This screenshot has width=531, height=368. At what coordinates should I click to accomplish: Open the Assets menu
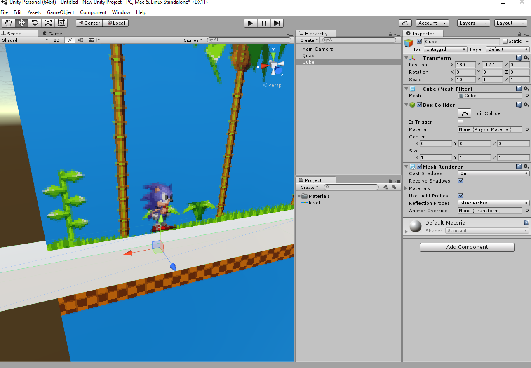coord(34,12)
